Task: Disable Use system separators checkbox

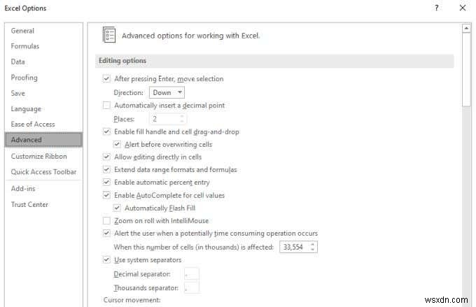Action: point(106,260)
